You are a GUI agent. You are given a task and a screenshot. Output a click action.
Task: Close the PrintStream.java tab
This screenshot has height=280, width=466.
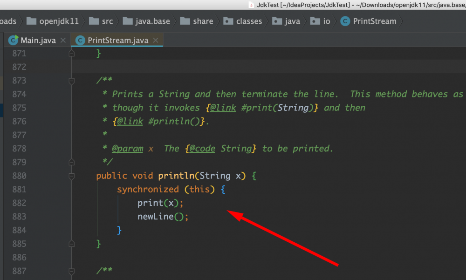(156, 40)
